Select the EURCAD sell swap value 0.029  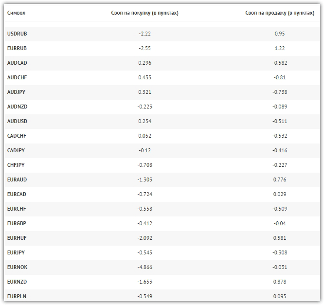pyautogui.click(x=279, y=194)
